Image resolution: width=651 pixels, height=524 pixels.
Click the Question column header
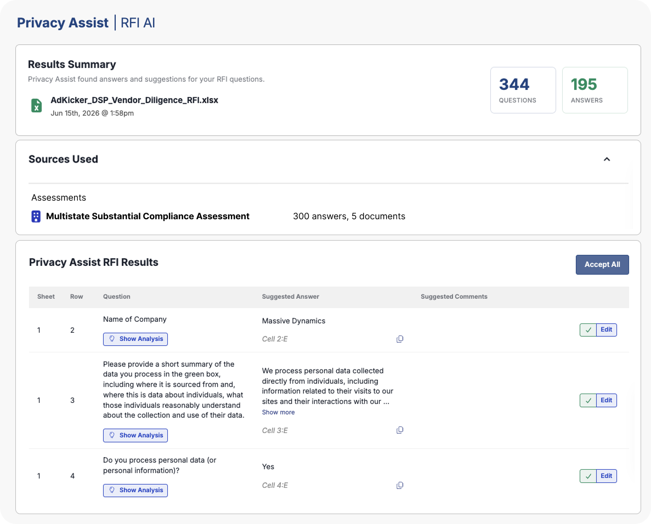(x=117, y=297)
